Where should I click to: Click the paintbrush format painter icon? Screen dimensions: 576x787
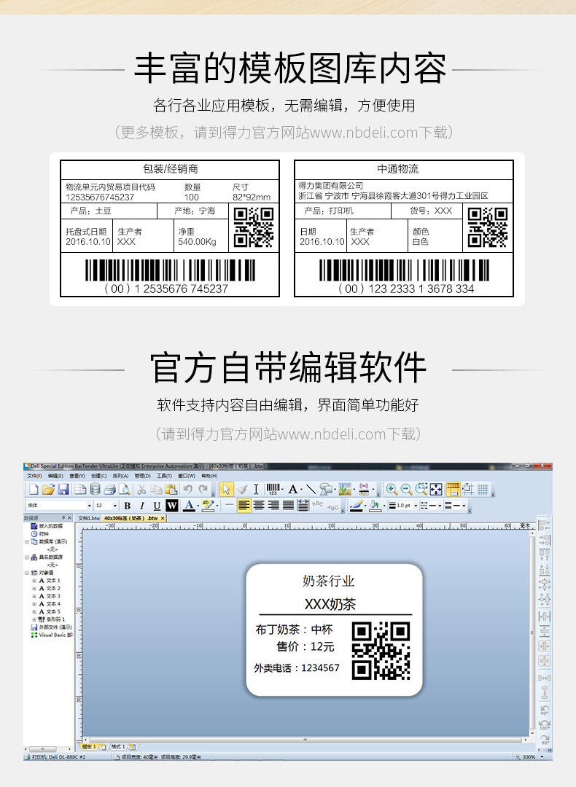tap(242, 489)
